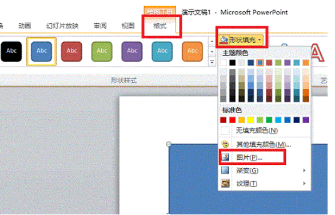
Task: Click the 绘图工具 contextual tab header
Action: (160, 11)
